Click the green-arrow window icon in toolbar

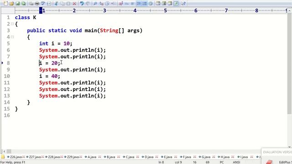coord(176,3)
